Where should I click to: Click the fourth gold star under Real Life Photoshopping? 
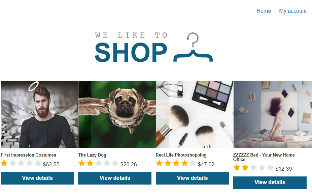184,163
